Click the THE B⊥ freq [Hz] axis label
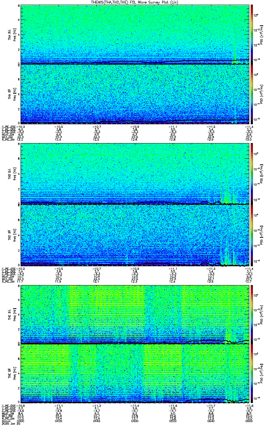Screen dimensions: 266x426 (15, 314)
